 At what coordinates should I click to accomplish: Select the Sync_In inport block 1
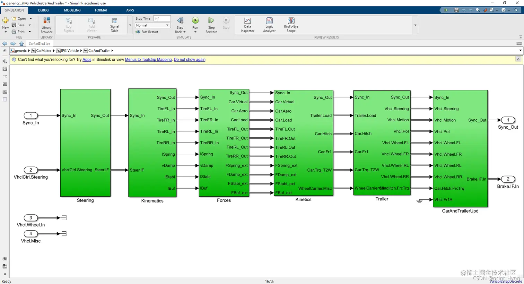(30, 115)
